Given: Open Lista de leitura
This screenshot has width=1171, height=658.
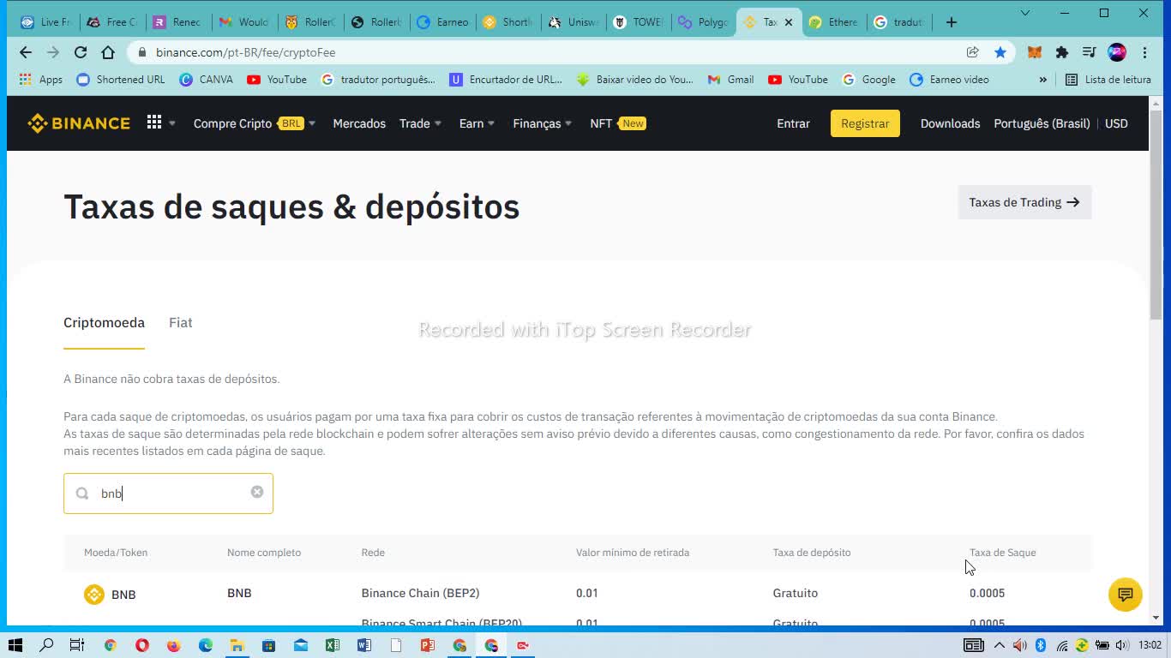Looking at the screenshot, I should 1108,80.
